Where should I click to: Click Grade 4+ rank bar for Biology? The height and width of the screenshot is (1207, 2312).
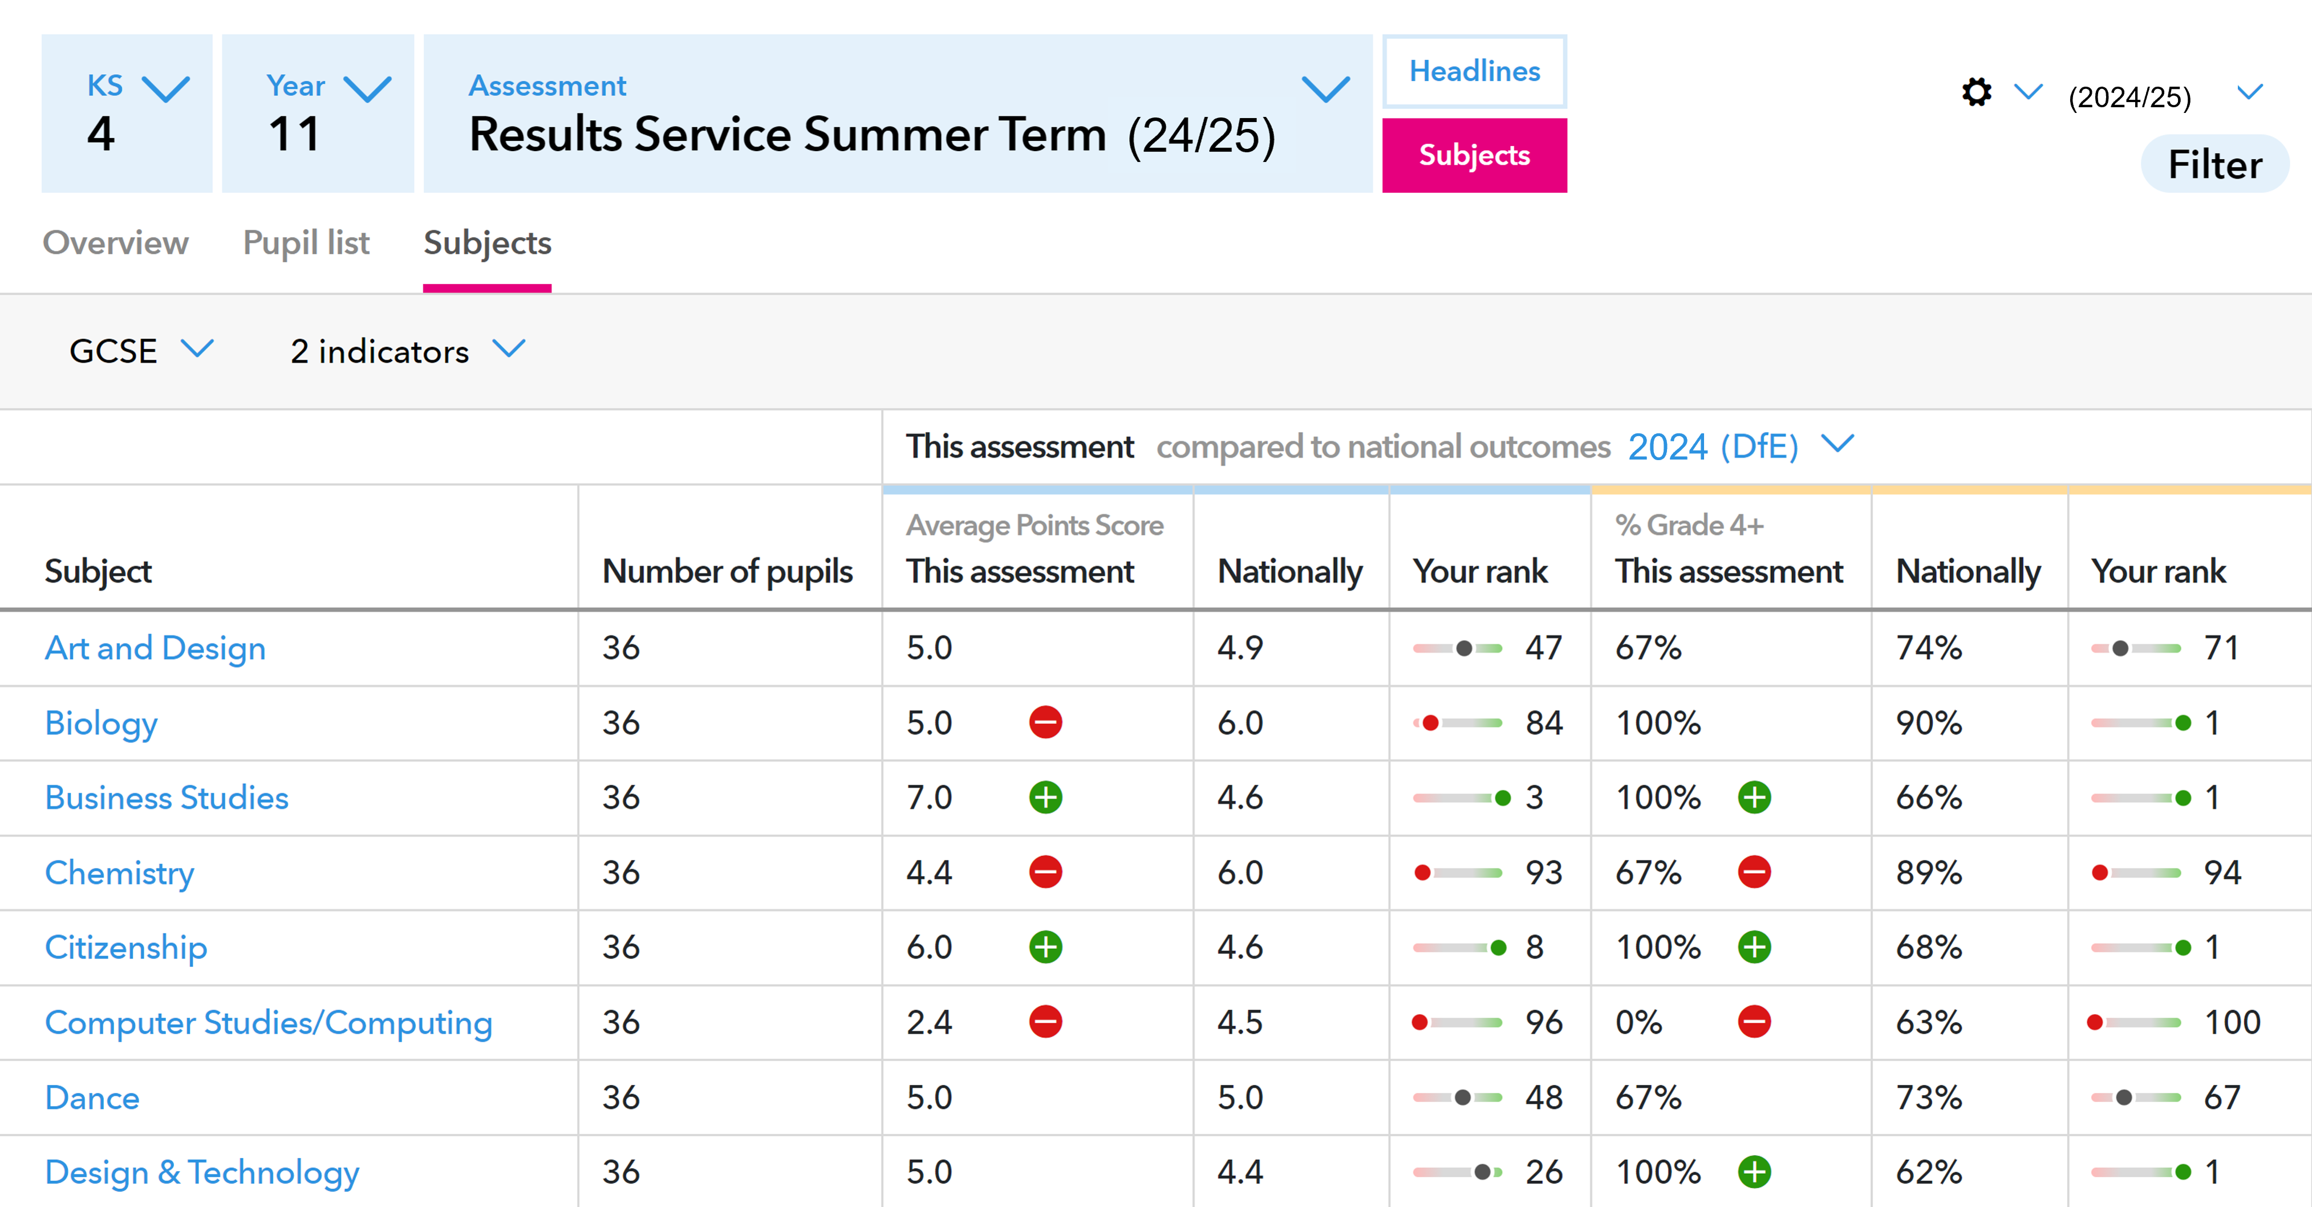(2141, 722)
